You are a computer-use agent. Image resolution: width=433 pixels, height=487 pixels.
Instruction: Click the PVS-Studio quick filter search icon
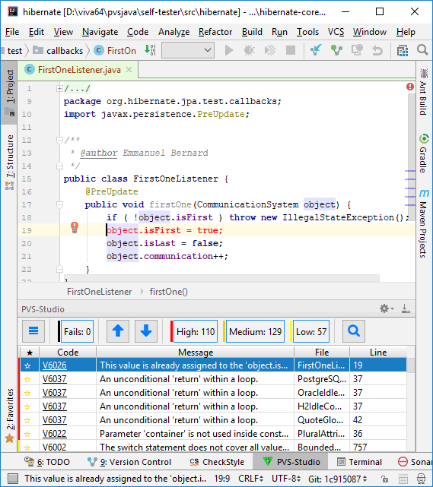pos(354,331)
